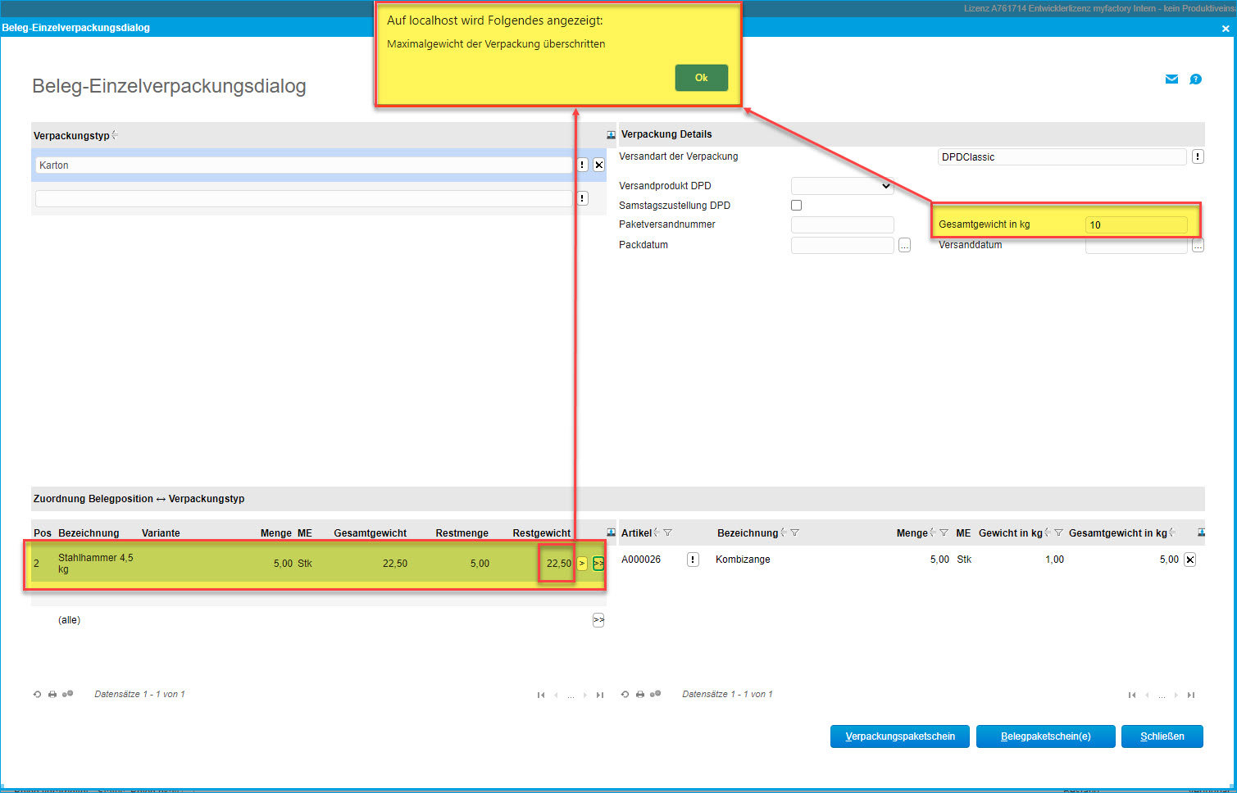
Task: Click the single-arrow assign button for Stahlhammer
Action: pos(582,563)
